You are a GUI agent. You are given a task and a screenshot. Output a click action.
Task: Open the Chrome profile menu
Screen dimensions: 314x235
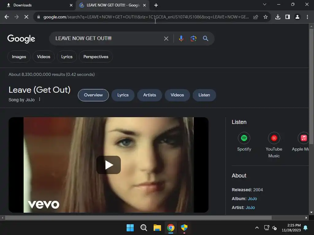click(x=297, y=17)
